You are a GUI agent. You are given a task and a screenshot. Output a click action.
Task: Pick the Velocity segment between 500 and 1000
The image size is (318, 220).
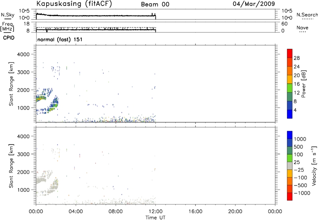(290, 143)
